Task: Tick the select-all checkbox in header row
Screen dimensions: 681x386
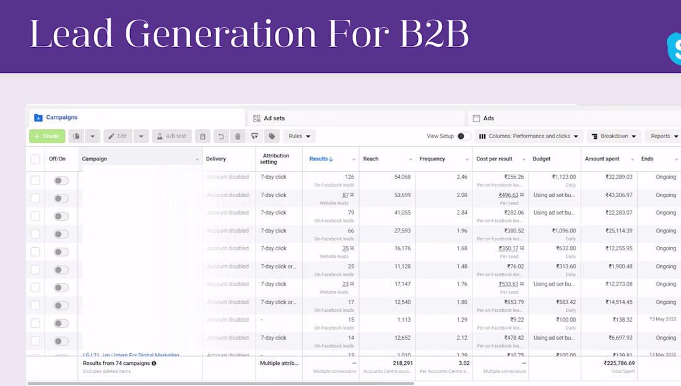Action: (35, 159)
